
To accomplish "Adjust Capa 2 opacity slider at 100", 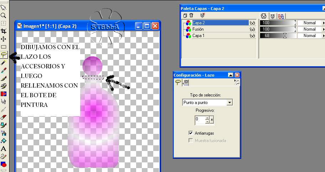I will (278, 23).
